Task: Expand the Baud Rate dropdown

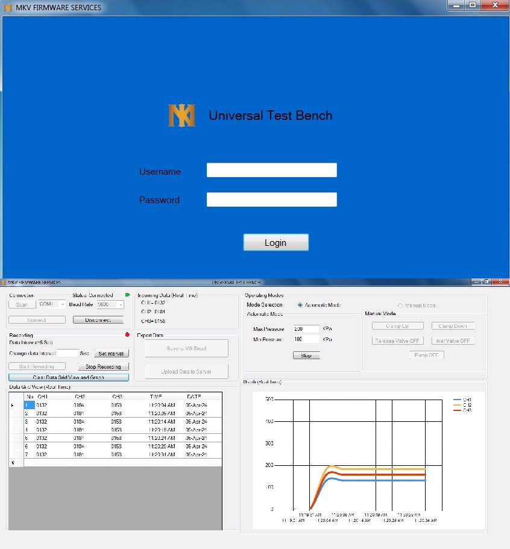Action: coord(120,304)
